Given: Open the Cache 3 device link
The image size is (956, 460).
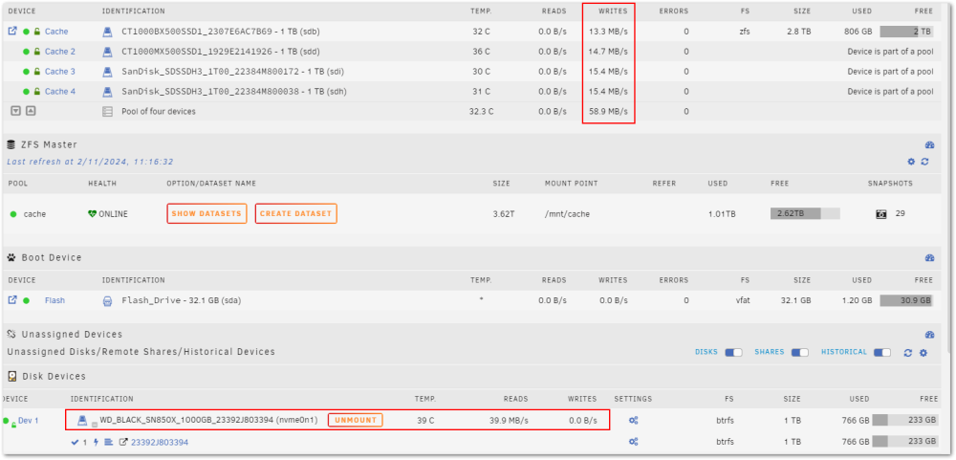Looking at the screenshot, I should coord(60,72).
